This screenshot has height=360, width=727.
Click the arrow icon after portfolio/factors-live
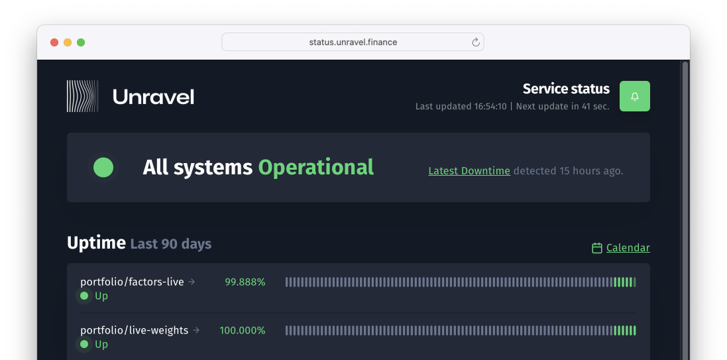click(x=192, y=282)
